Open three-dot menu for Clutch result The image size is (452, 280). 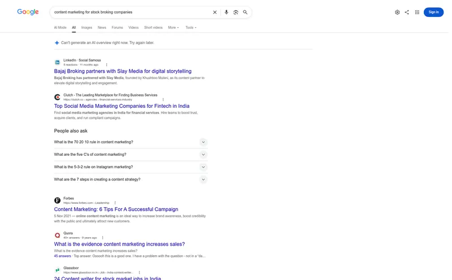click(163, 100)
